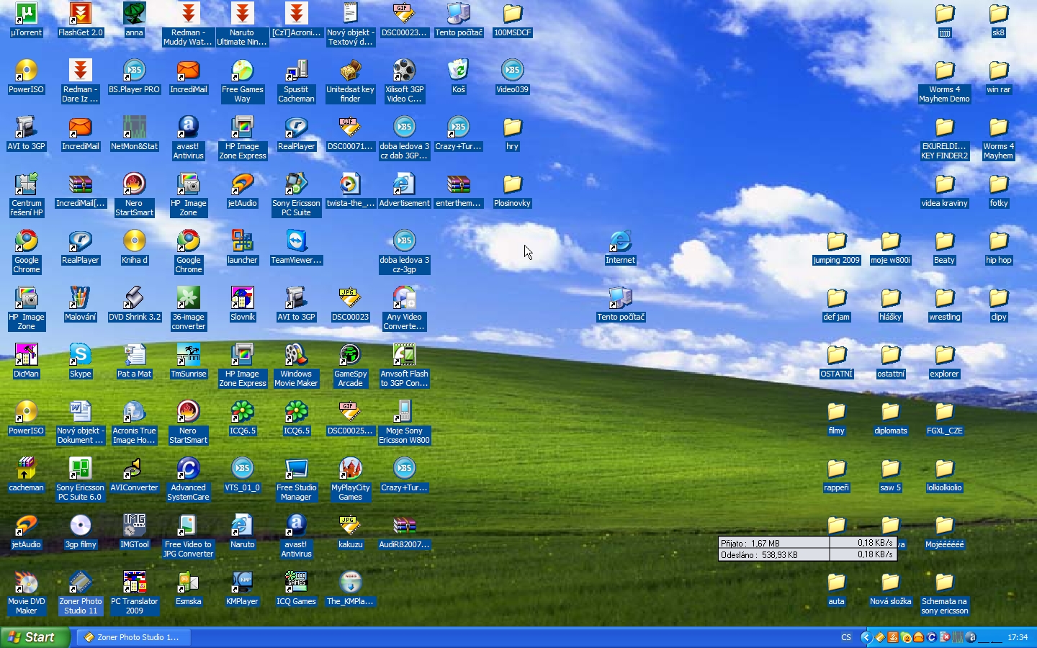
Task: Click the Přijato/Odesláno network traffic widget
Action: 807,549
